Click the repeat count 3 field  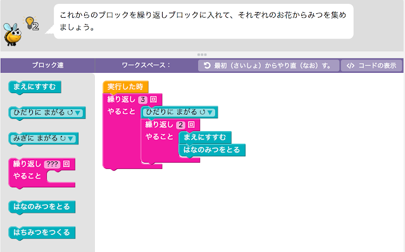tap(142, 99)
